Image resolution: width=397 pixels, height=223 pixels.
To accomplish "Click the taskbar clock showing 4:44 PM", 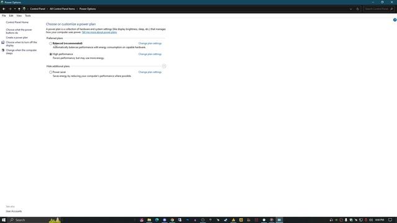I will tap(380, 220).
